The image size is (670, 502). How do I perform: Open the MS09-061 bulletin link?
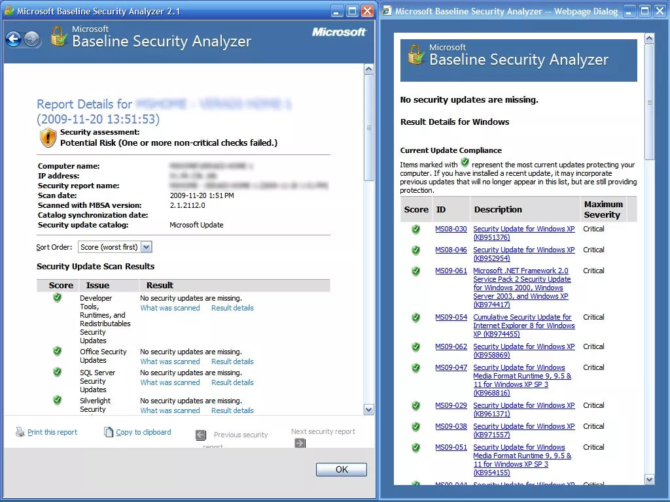coord(451,271)
